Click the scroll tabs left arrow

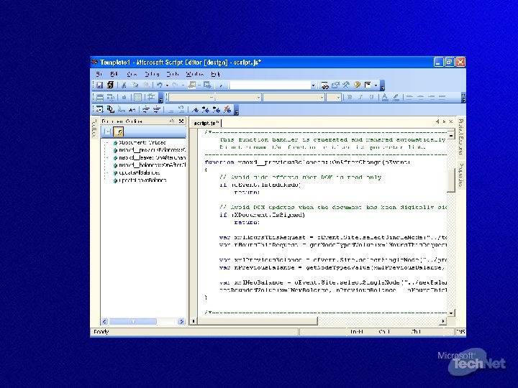click(x=437, y=121)
